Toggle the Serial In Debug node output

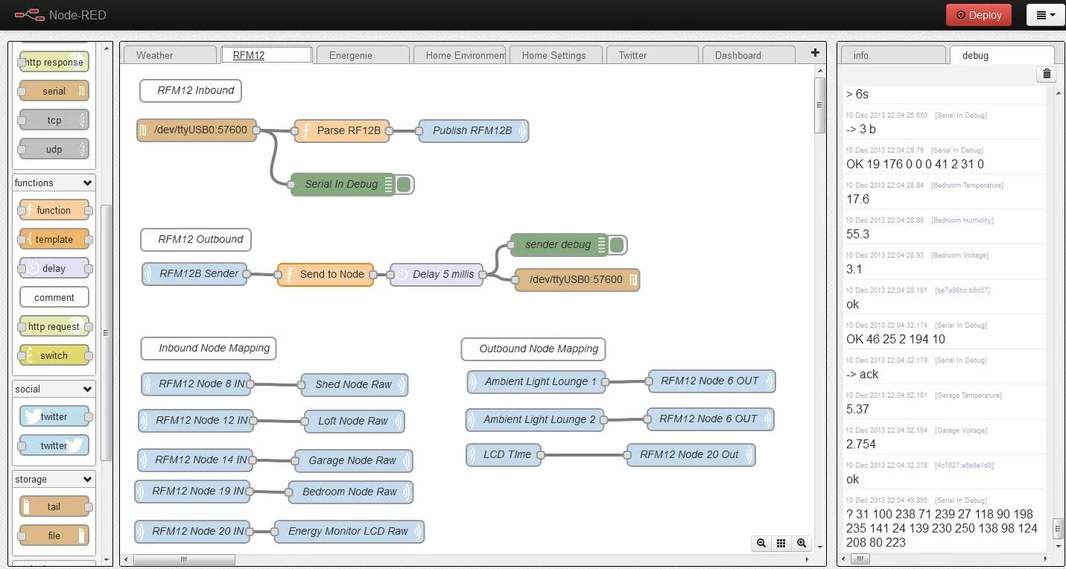(404, 184)
